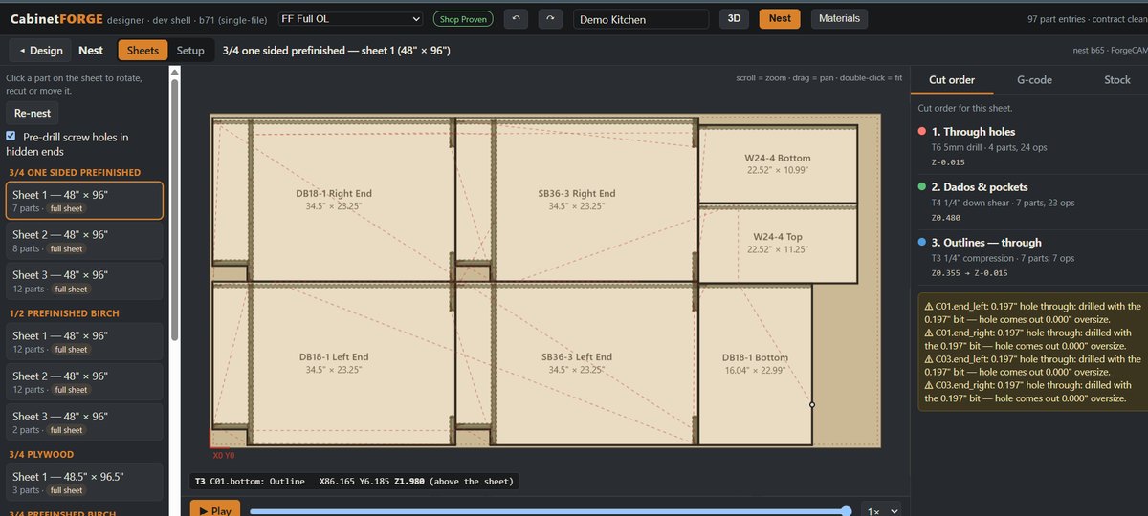Open the FF Full OL construction dropdown
Screen dimensions: 1148x516
click(350, 19)
